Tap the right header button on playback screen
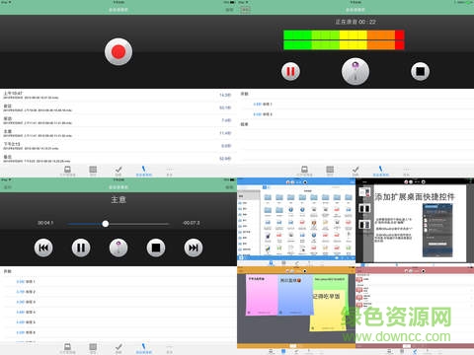The image size is (474, 355). 229,187
